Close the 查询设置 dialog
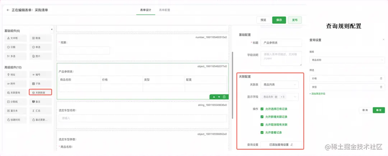 [384, 39]
